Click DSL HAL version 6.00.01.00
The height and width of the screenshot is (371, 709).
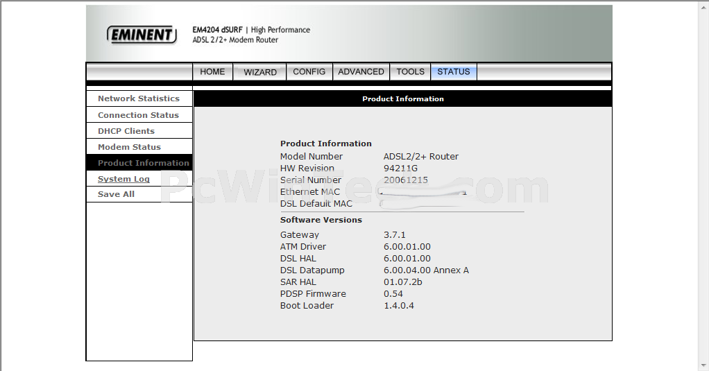click(407, 259)
